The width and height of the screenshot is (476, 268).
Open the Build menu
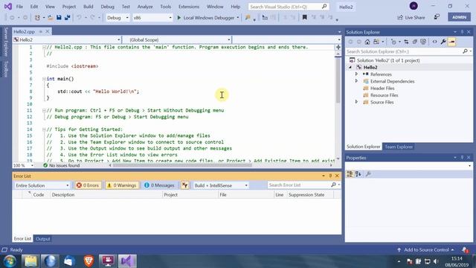click(88, 7)
